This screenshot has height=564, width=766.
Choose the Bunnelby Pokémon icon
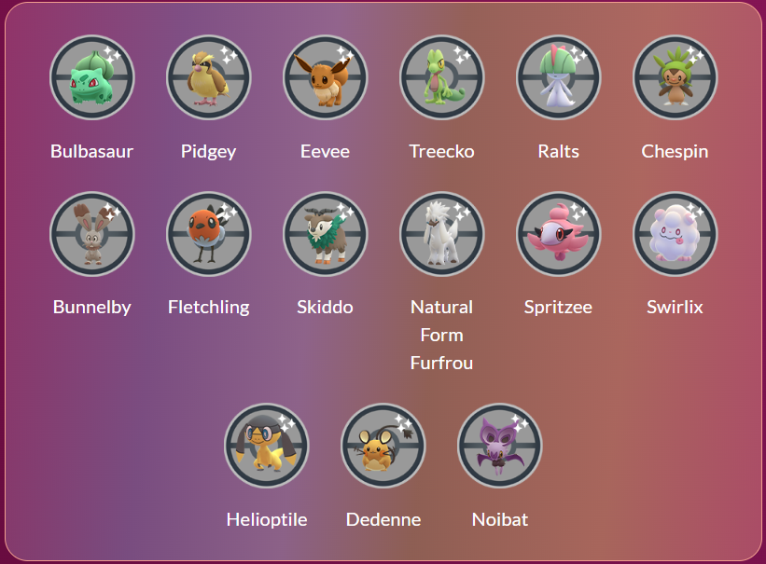pyautogui.click(x=91, y=234)
